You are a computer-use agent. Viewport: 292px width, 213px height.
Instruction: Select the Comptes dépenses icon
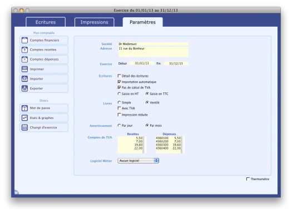[x=25, y=60]
